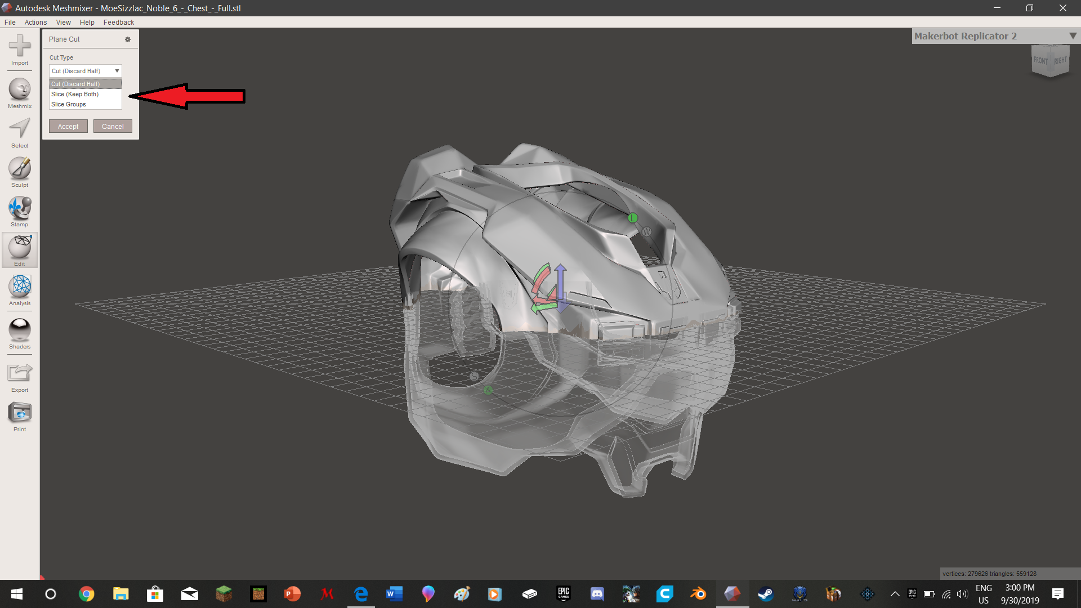1081x608 pixels.
Task: Open the Sculpt tool
Action: point(20,169)
